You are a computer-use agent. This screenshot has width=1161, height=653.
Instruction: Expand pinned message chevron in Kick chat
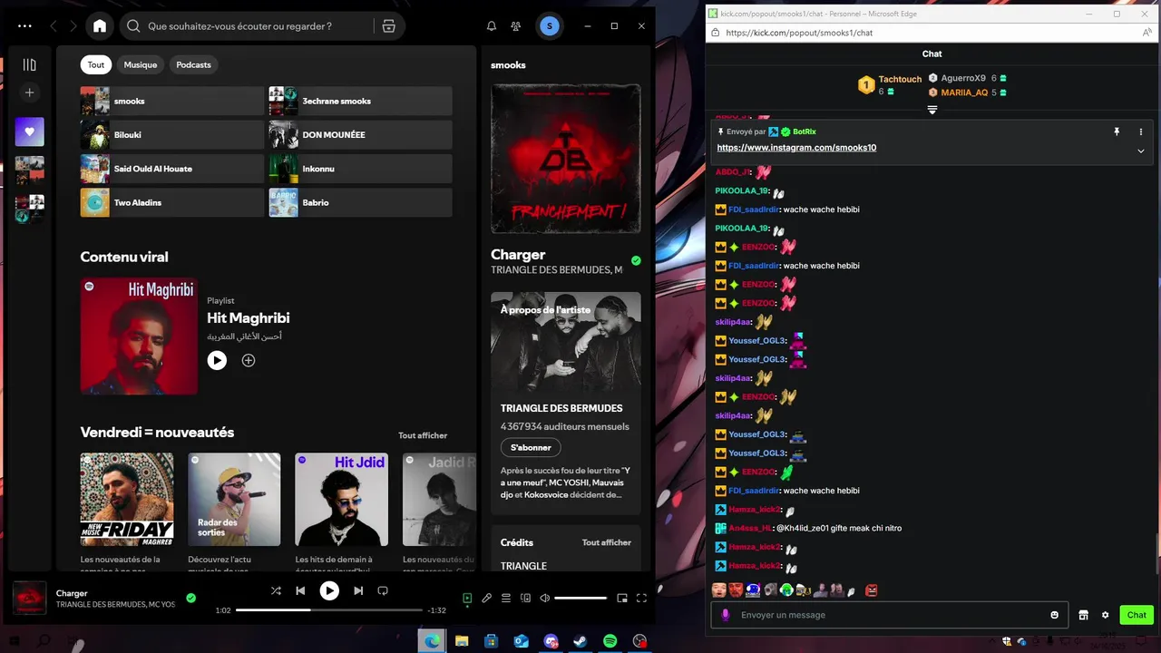click(1140, 151)
